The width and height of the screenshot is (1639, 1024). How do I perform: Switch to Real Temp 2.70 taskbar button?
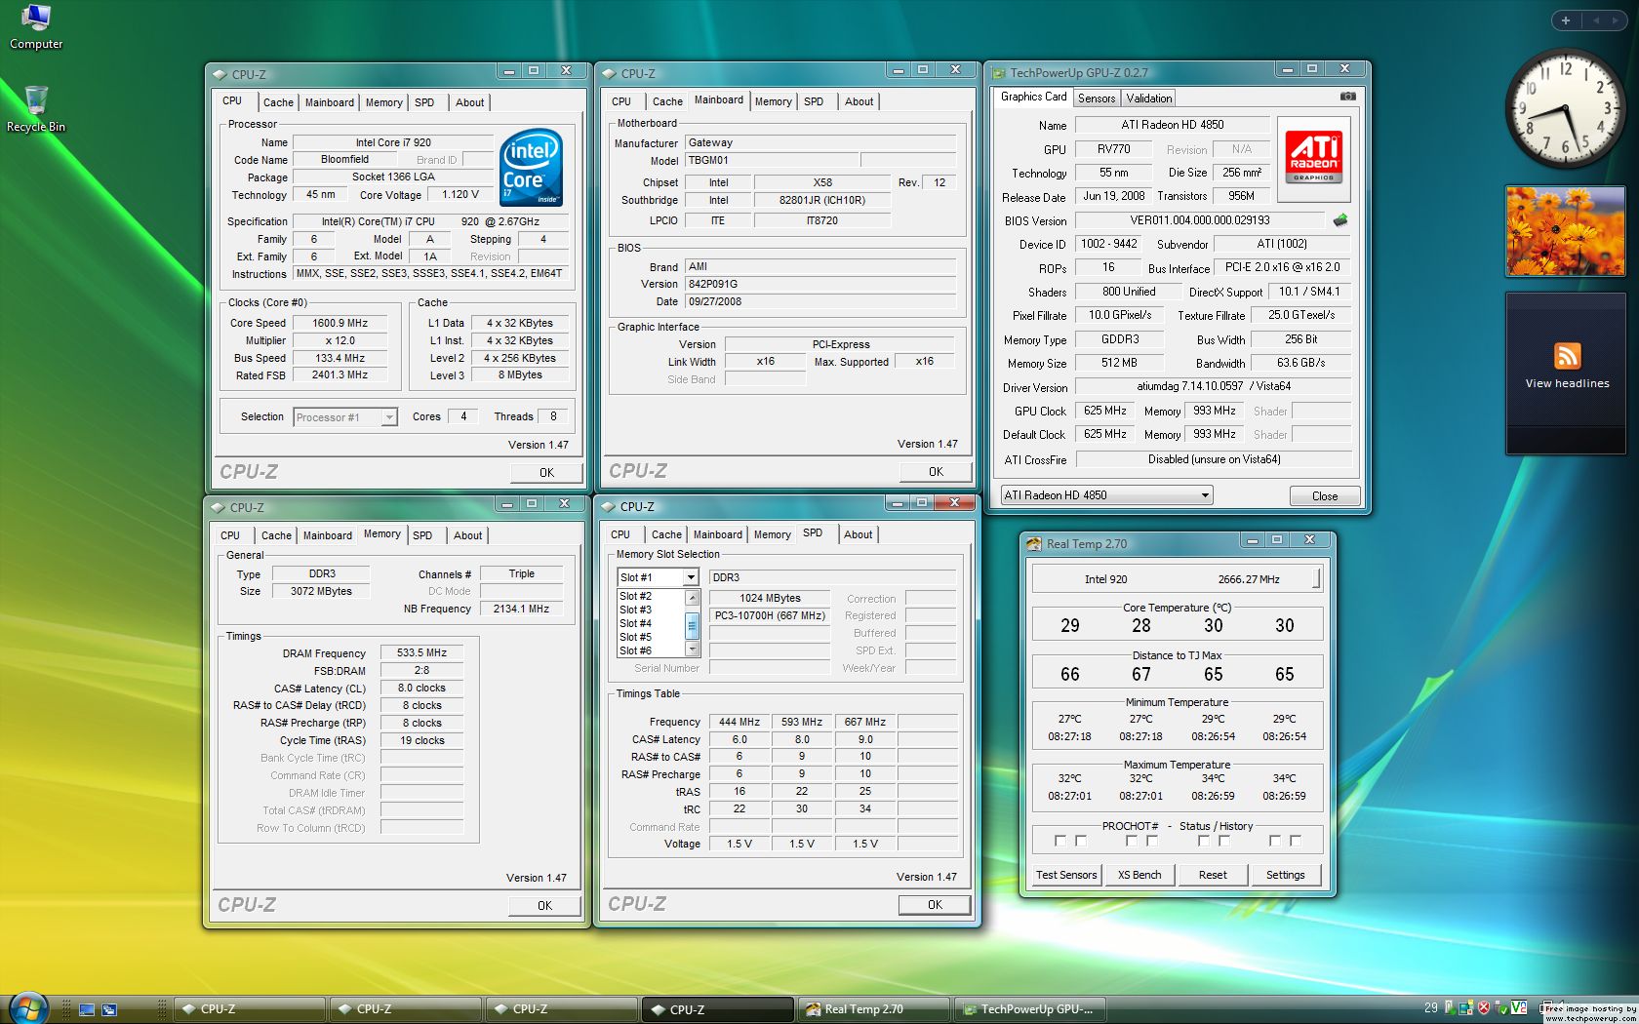(873, 1009)
